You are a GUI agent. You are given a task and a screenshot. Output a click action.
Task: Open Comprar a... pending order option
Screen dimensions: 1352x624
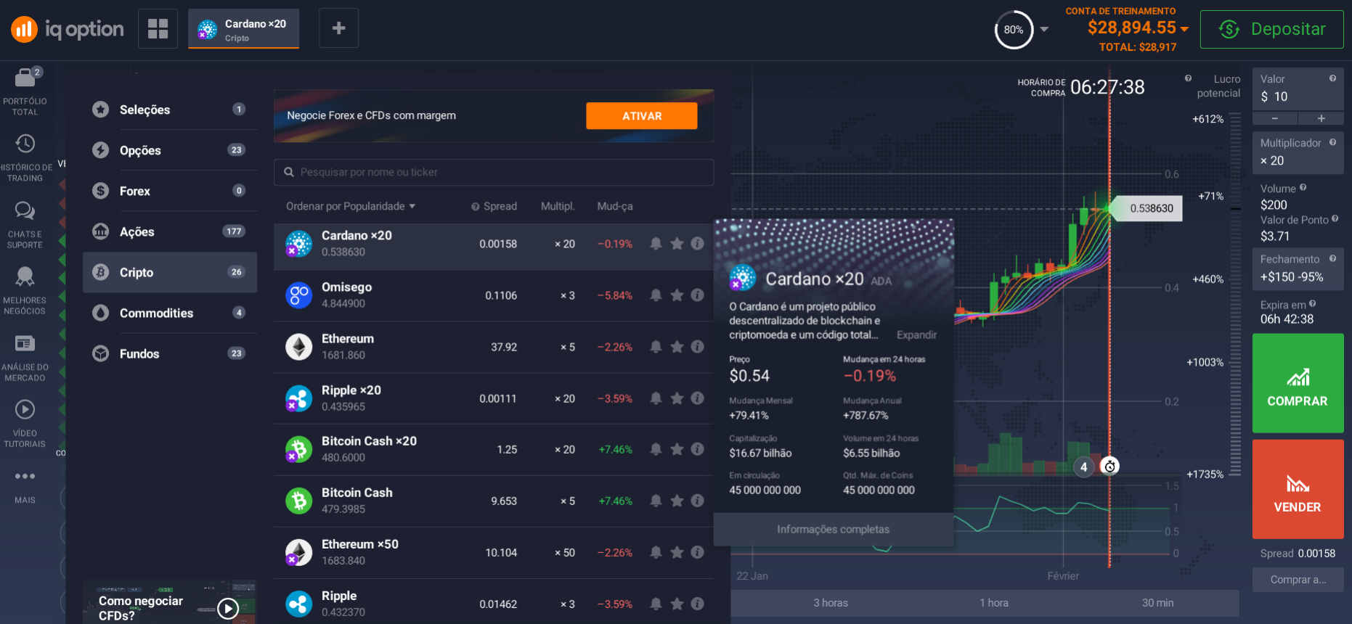pos(1298,580)
